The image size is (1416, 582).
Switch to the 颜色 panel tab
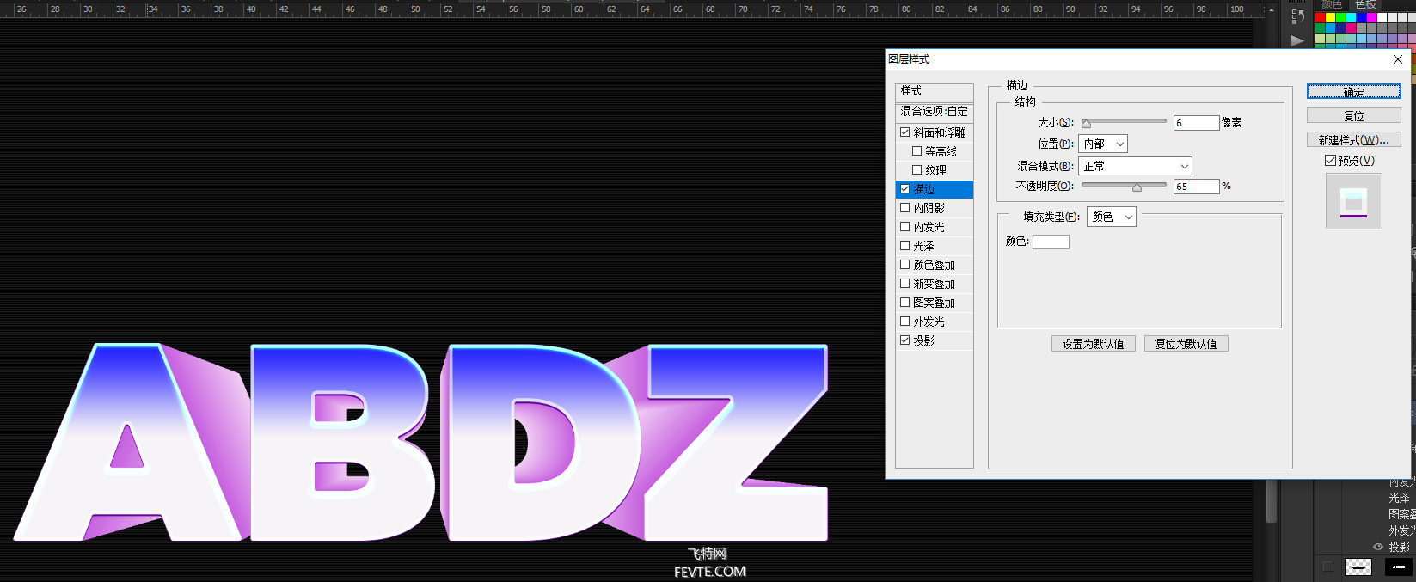(x=1332, y=5)
